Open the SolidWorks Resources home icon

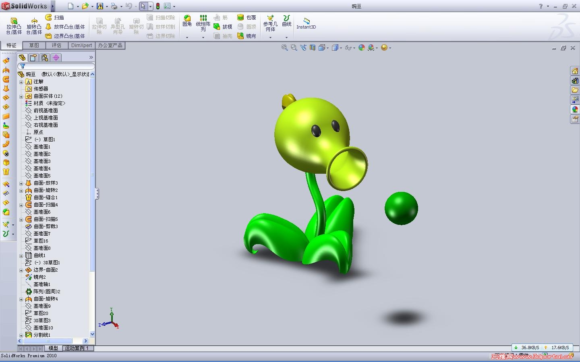pyautogui.click(x=575, y=71)
